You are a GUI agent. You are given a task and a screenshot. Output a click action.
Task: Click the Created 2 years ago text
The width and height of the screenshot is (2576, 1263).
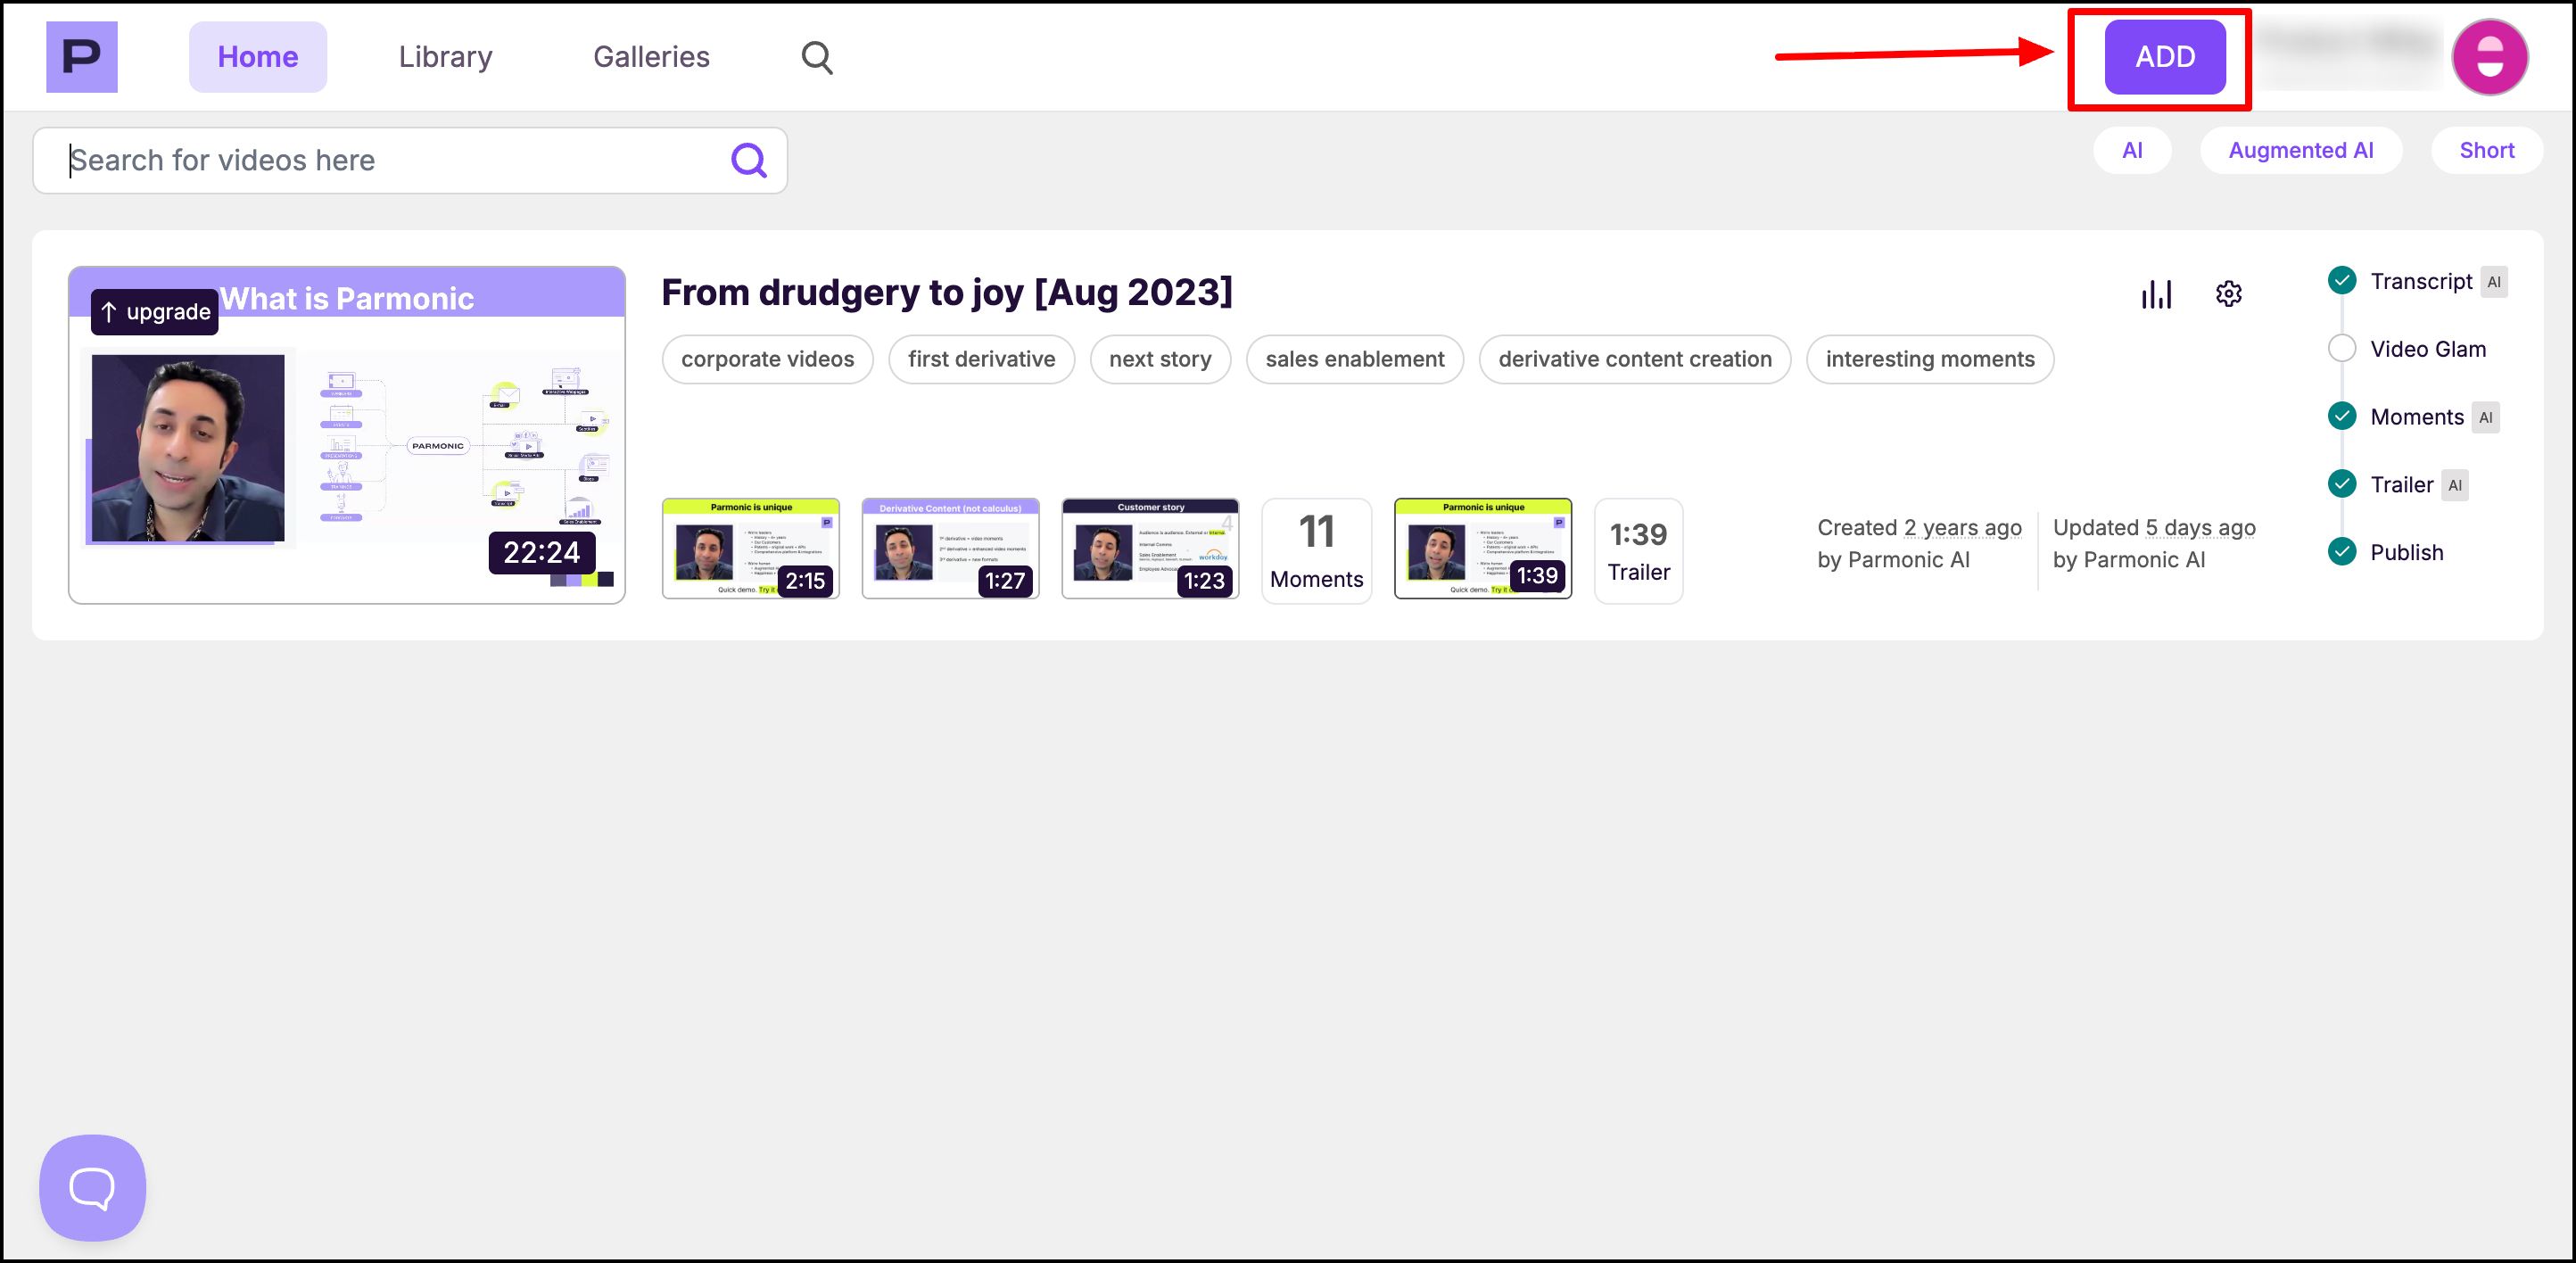(1919, 527)
